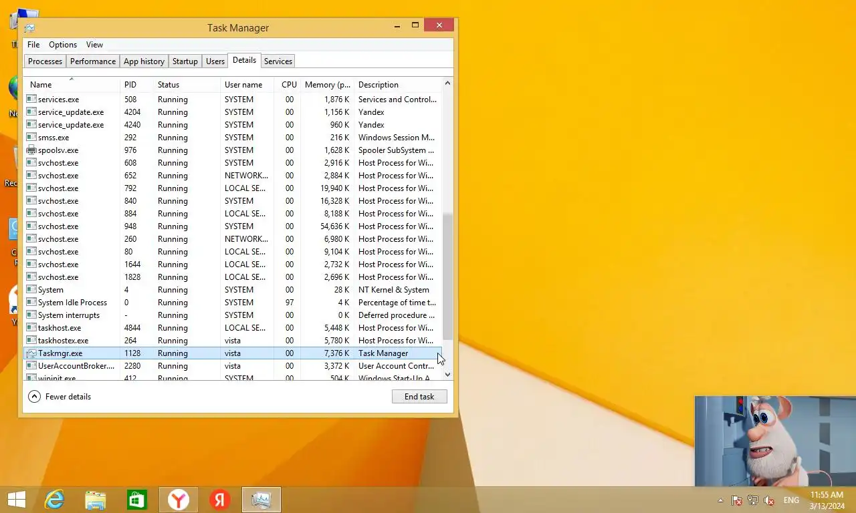Click icon of service_update.exe PID 4204
The width and height of the screenshot is (856, 513).
click(31, 112)
